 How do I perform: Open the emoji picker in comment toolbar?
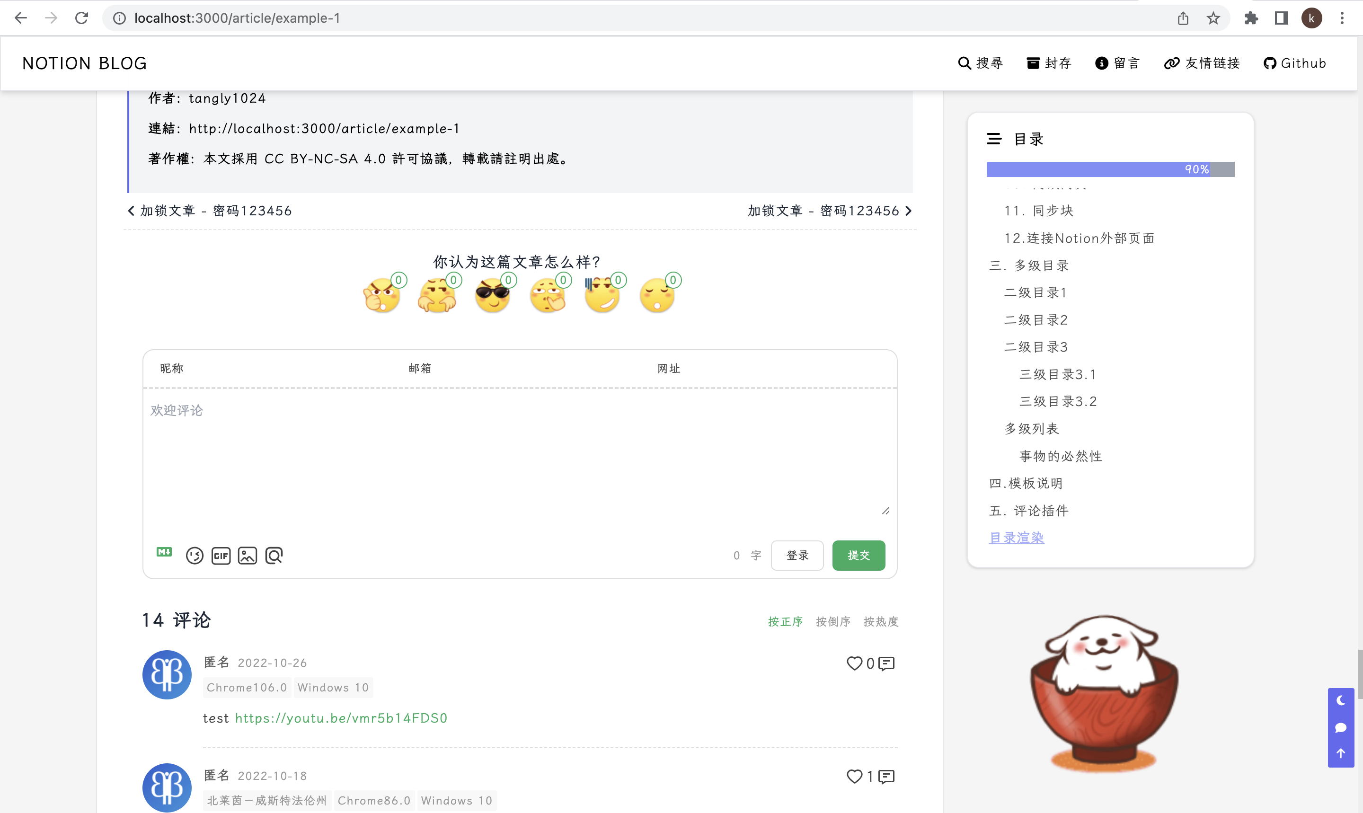195,555
